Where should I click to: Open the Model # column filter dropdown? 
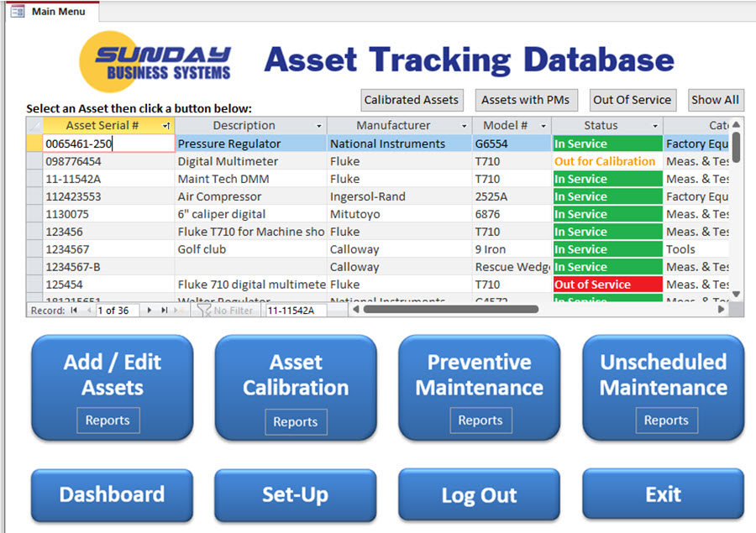pyautogui.click(x=543, y=126)
